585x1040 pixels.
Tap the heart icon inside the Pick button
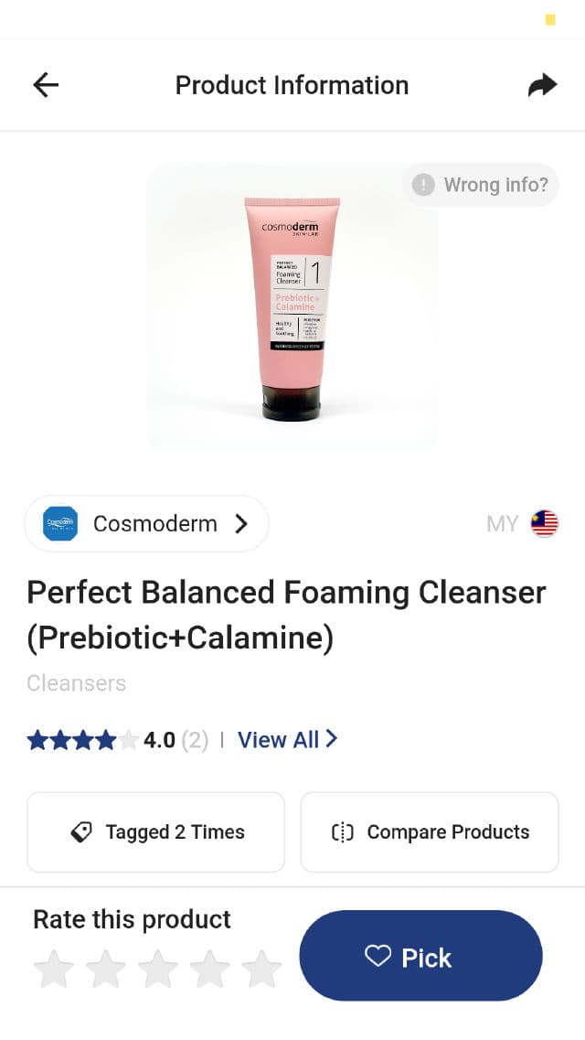click(x=378, y=956)
